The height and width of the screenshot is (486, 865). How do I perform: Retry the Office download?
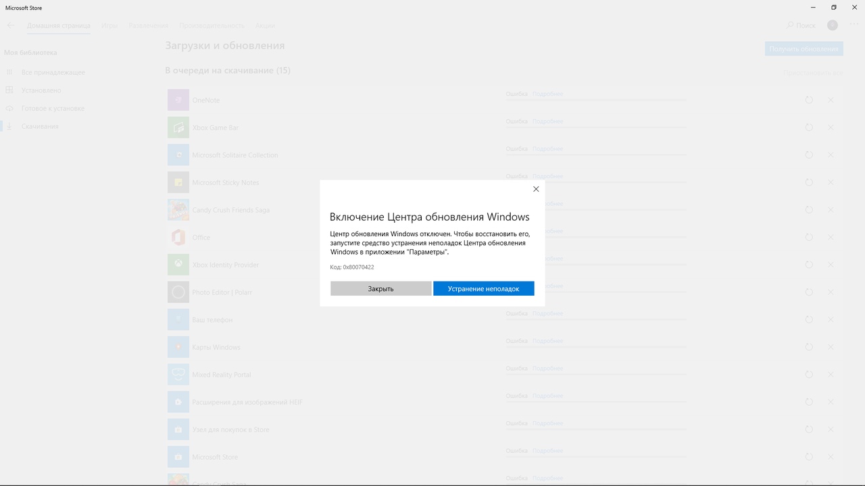[809, 237]
